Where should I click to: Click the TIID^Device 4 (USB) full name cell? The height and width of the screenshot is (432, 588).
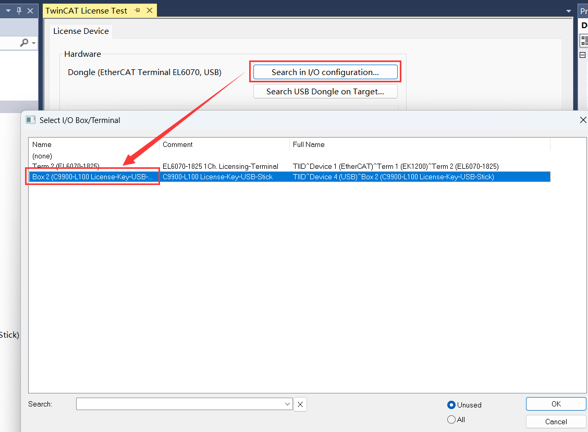point(394,177)
